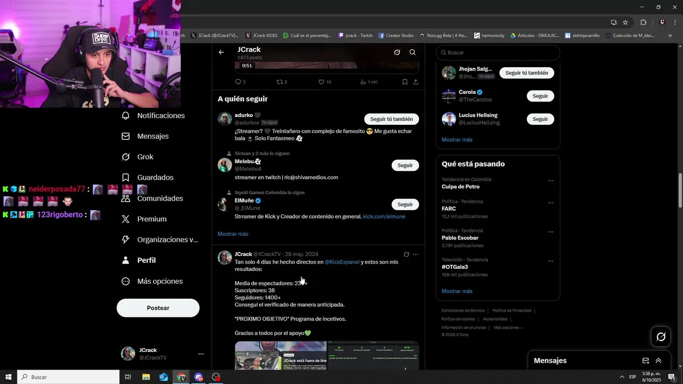Screen dimensions: 683x384
Task: Click the Postear button
Action: (x=158, y=308)
